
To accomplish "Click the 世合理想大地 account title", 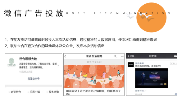I will tap(28, 59).
